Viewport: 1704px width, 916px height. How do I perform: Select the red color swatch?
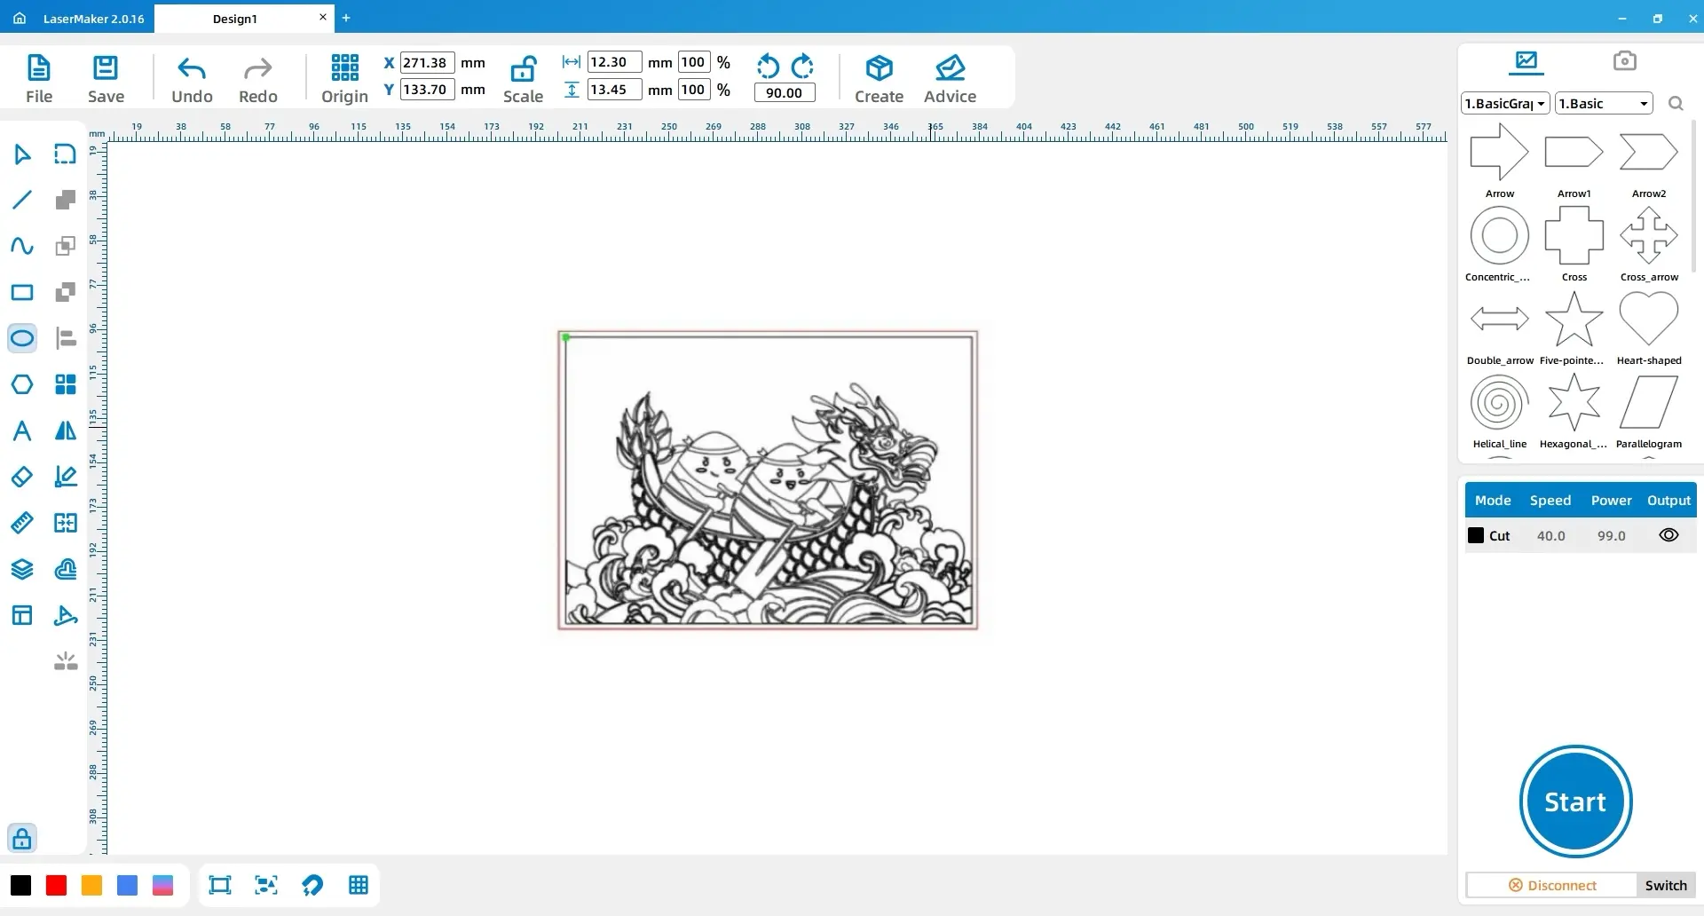click(57, 885)
